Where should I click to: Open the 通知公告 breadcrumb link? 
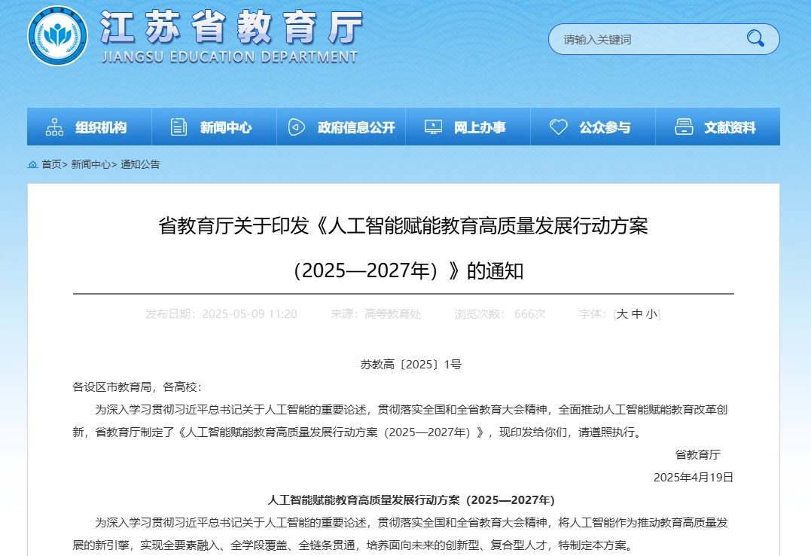140,164
